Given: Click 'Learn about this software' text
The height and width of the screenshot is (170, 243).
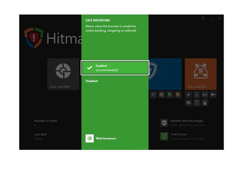Looking at the screenshot, I should pyautogui.click(x=187, y=125).
